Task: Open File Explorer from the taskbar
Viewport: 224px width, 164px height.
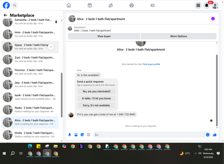Action: coord(56,146)
